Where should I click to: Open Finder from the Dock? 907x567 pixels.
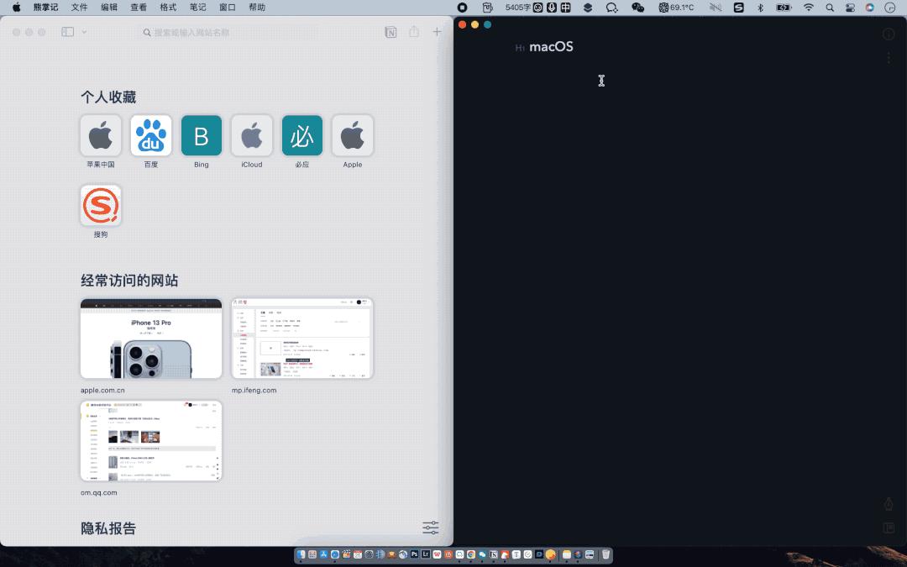pos(301,554)
